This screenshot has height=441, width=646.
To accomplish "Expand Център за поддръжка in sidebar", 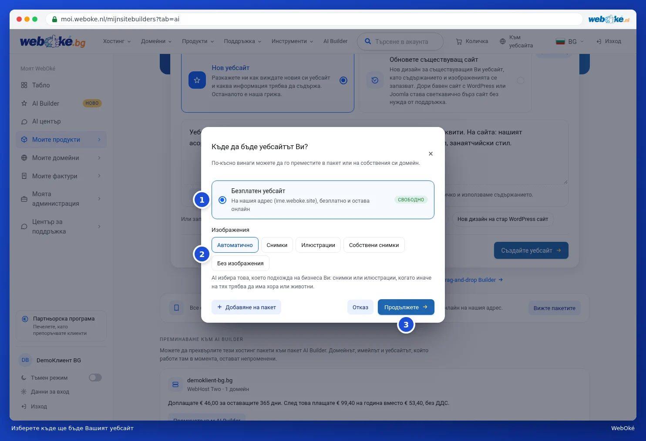I will click(61, 227).
